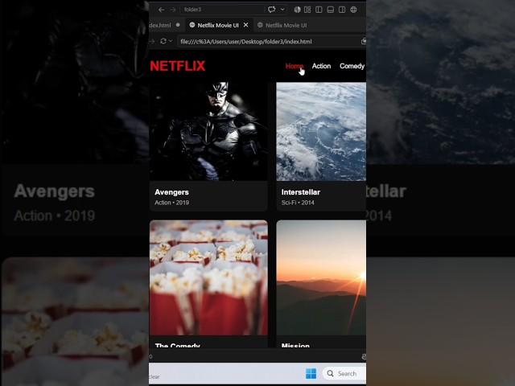Click the Interstellar title text
The height and width of the screenshot is (386, 515).
click(300, 192)
